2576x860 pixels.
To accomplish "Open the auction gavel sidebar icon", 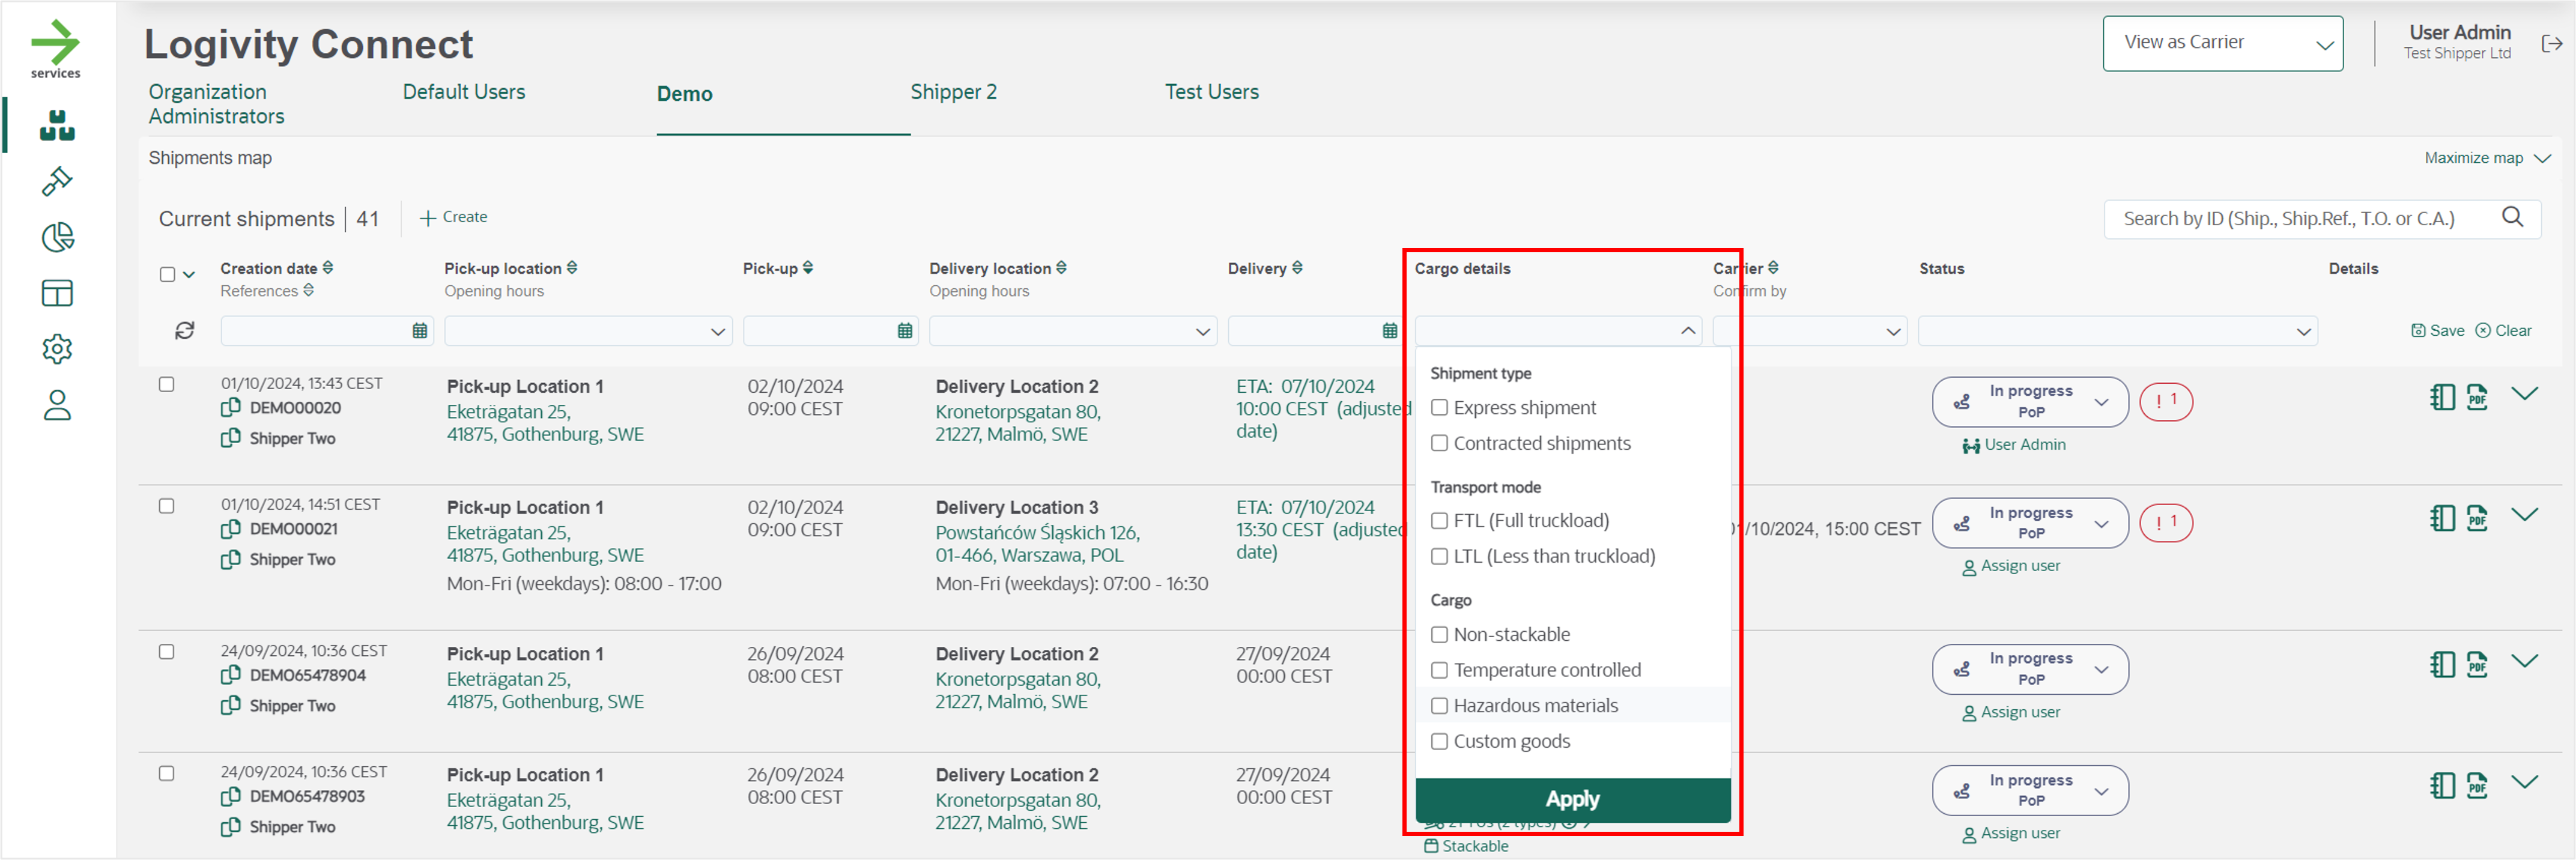I will coord(57,181).
